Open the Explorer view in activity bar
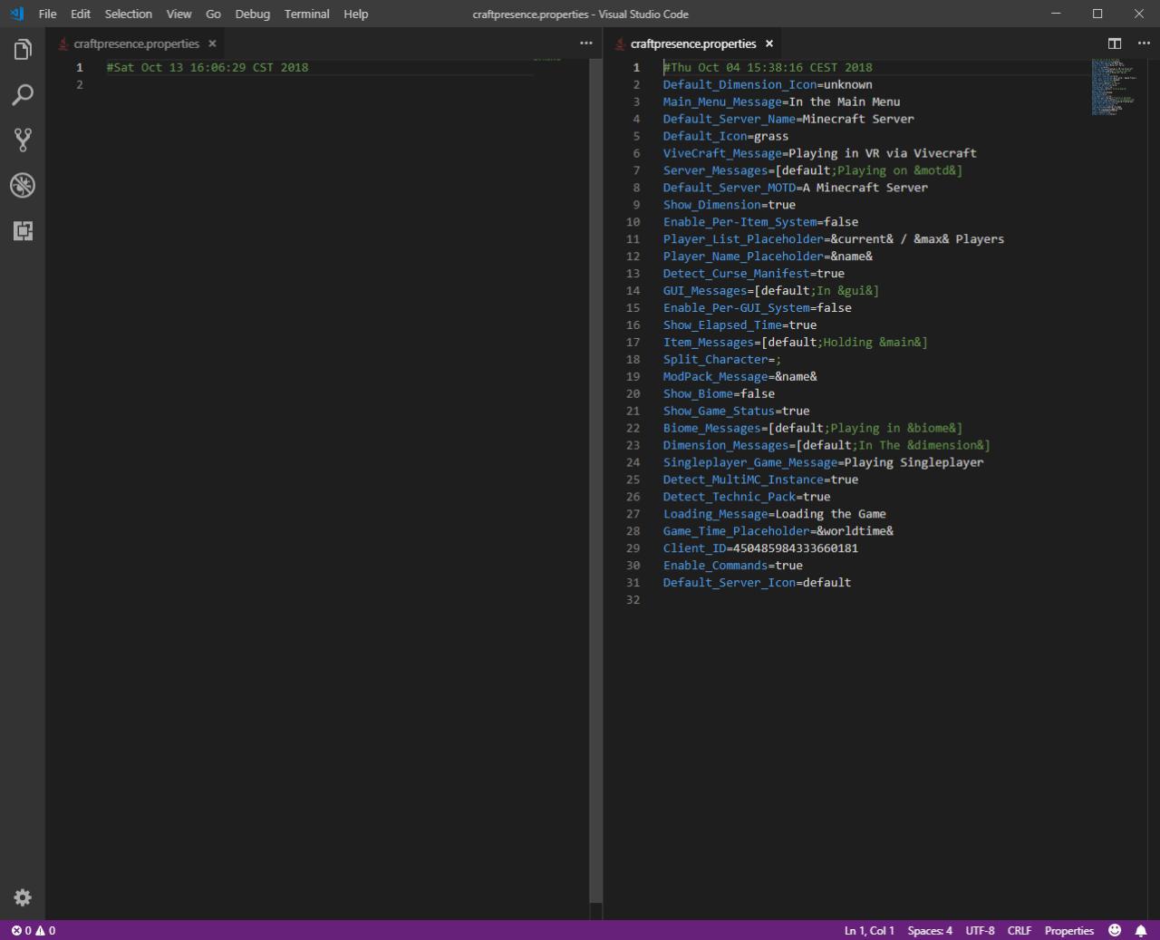This screenshot has height=940, width=1160. 23,49
